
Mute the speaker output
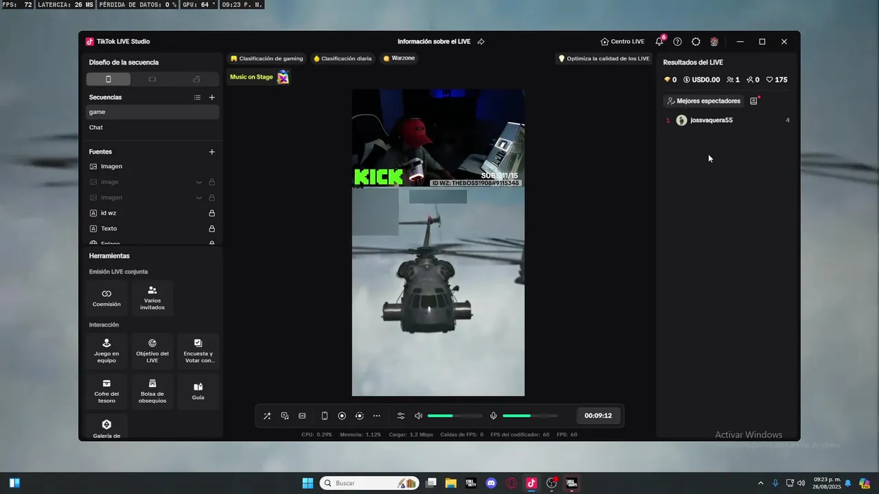[x=418, y=416]
